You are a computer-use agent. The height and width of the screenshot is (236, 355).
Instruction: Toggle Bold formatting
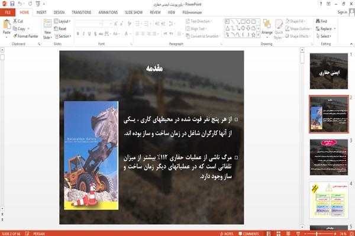coord(78,34)
